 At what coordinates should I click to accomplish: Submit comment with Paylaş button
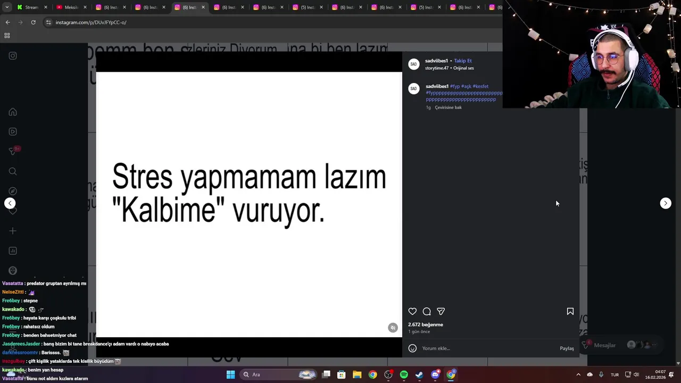(567, 348)
